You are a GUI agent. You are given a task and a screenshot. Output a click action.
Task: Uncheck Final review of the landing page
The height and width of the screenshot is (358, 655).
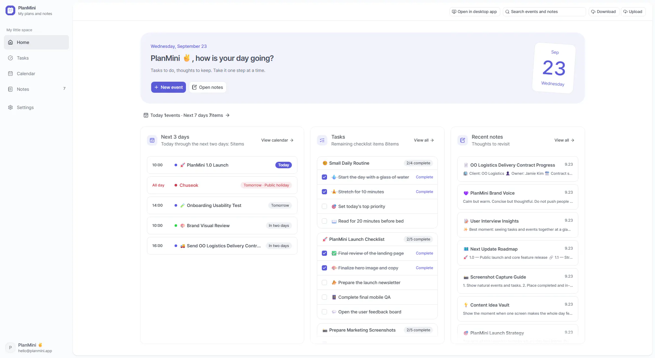[x=324, y=253]
